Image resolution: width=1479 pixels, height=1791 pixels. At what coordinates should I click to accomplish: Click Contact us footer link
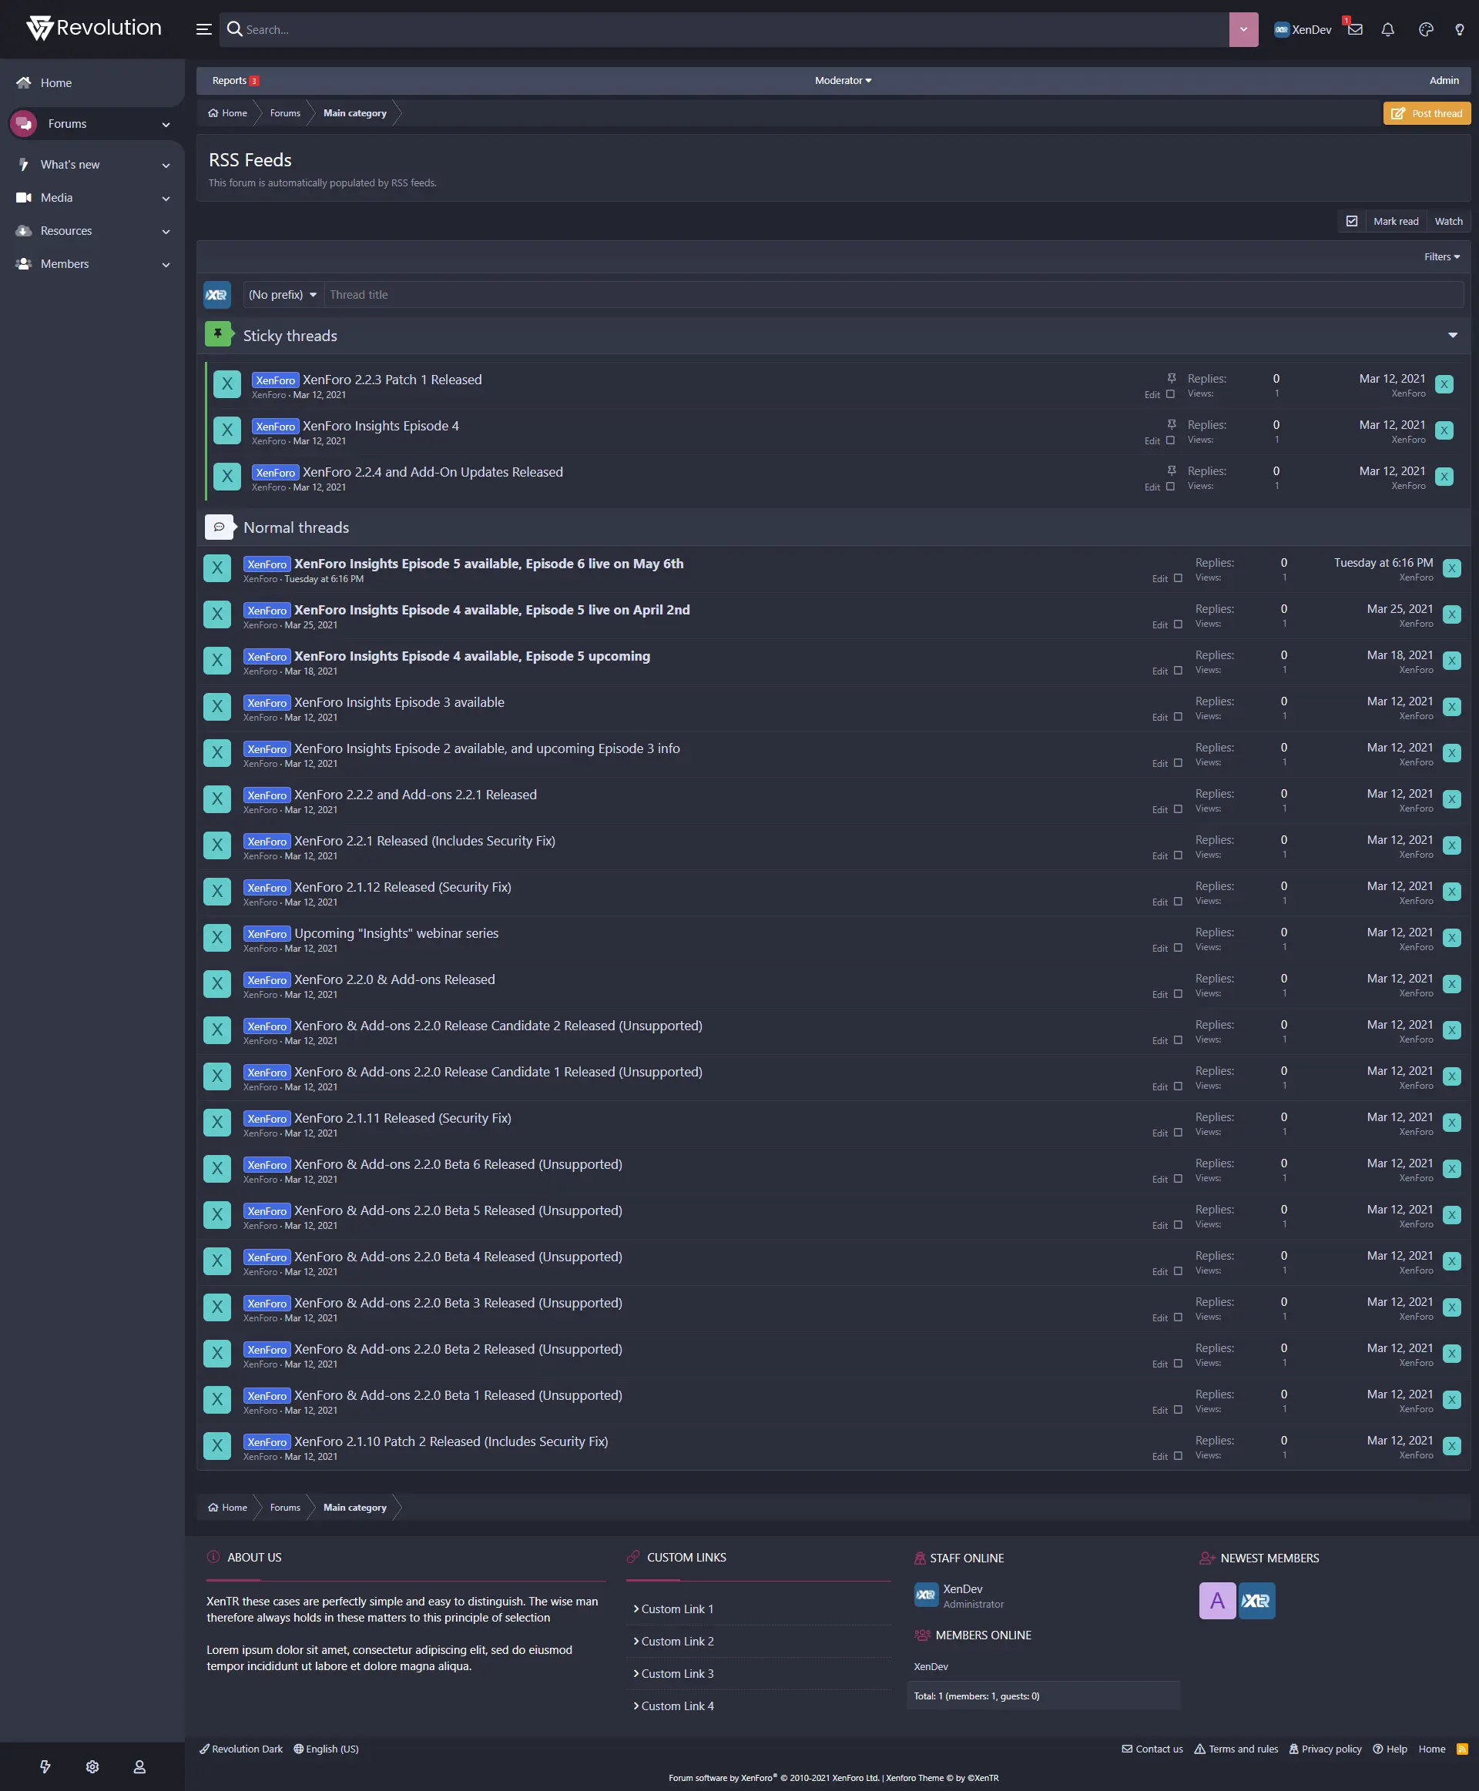point(1152,1749)
